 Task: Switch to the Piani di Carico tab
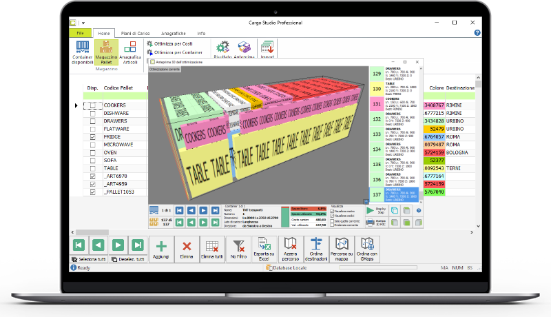tap(134, 33)
